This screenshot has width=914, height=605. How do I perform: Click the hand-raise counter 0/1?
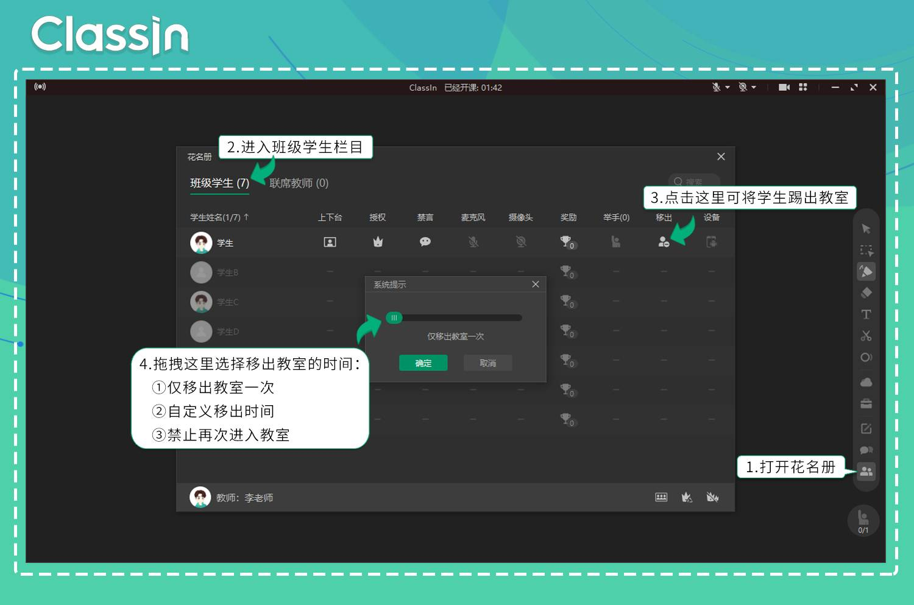(x=863, y=521)
